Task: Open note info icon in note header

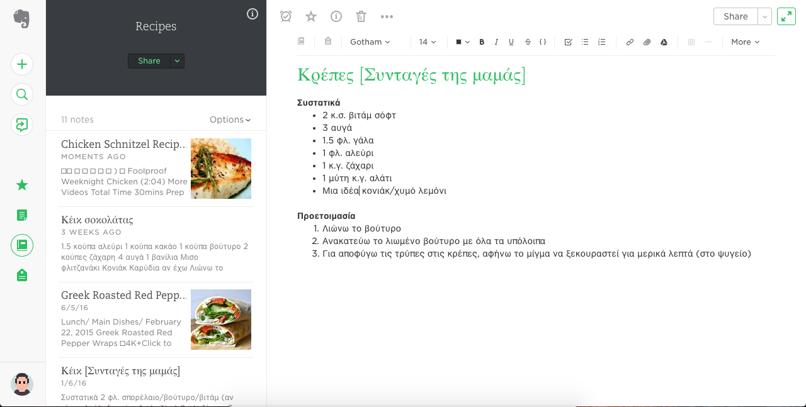Action: point(336,16)
